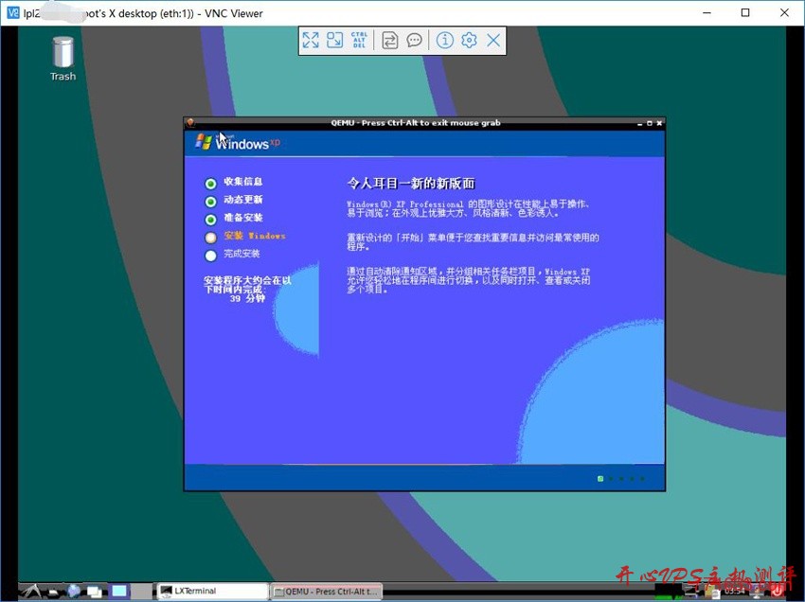Enter full screen mode on VNC toolbar
The height and width of the screenshot is (602, 805).
(311, 40)
